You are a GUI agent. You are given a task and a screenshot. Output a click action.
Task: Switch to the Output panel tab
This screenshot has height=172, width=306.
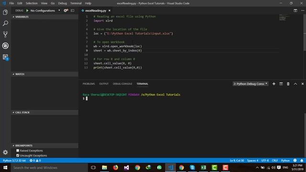pyautogui.click(x=104, y=84)
